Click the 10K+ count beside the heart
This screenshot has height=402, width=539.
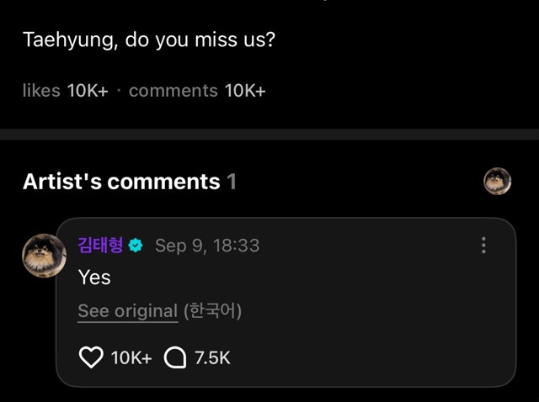131,357
